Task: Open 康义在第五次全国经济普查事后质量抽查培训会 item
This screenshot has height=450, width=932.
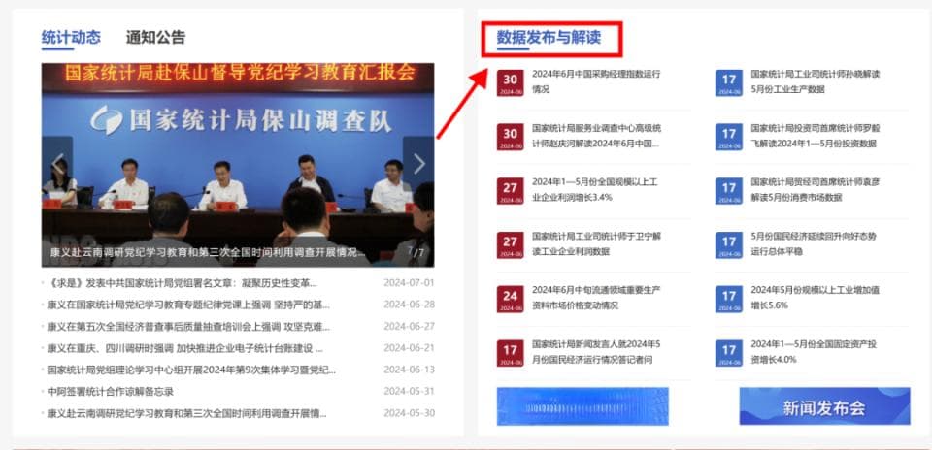Action: point(188,327)
